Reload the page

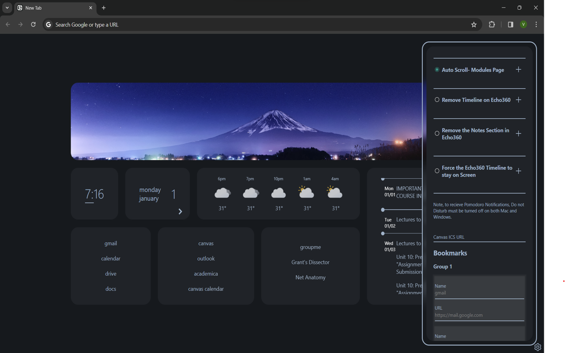coord(33,25)
